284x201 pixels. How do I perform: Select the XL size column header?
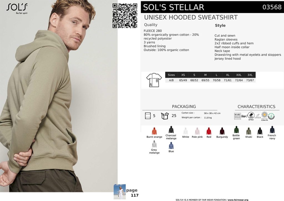[228, 75]
